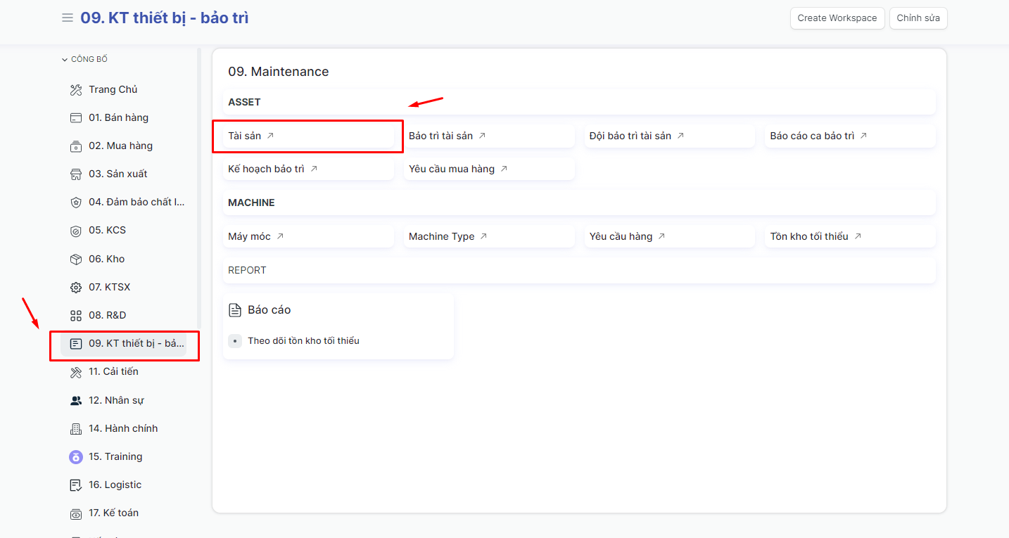This screenshot has width=1009, height=538.
Task: Click the 03. Sản xuất store icon
Action: pos(76,174)
